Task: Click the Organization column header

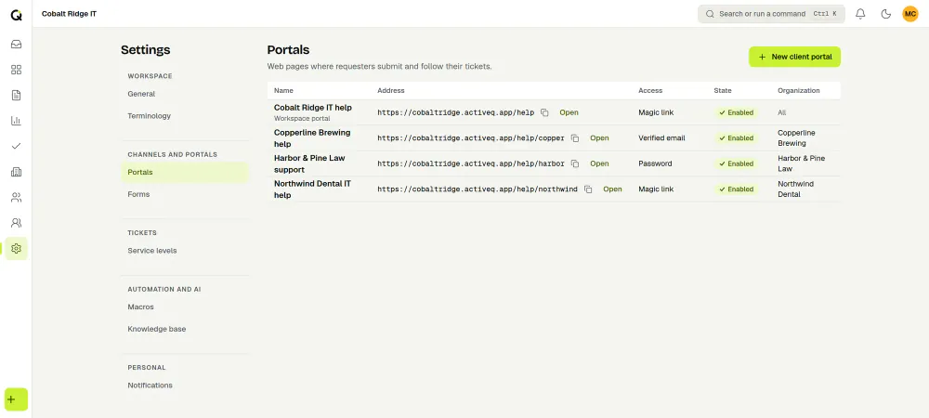Action: point(799,91)
